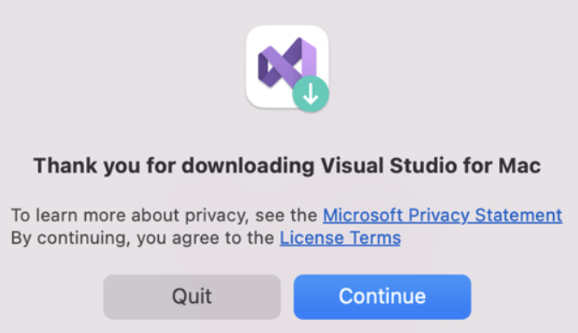Click the word 'Terms' in the license link
578x333 pixels.
[375, 238]
